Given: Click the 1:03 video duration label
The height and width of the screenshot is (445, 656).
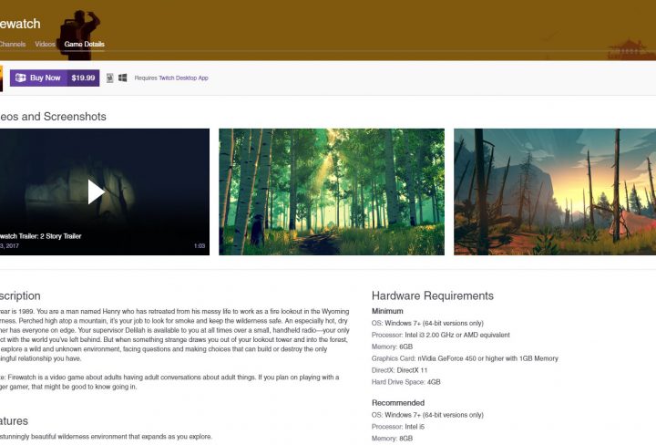Looking at the screenshot, I should 199,246.
